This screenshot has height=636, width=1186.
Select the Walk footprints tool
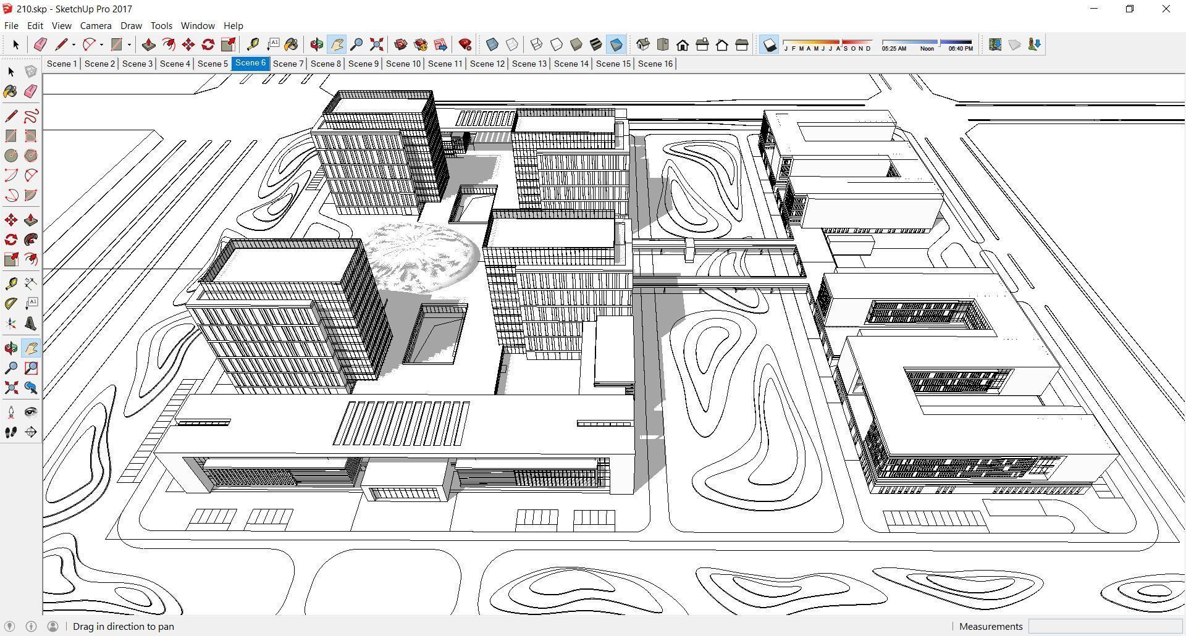(11, 432)
